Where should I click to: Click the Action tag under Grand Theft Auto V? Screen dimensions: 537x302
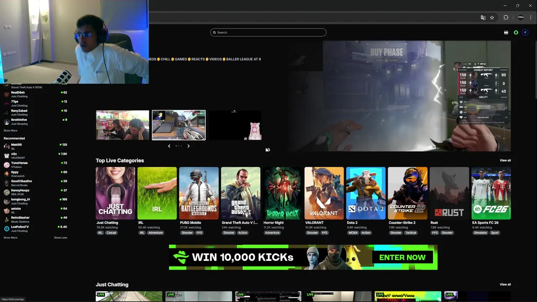pyautogui.click(x=243, y=233)
